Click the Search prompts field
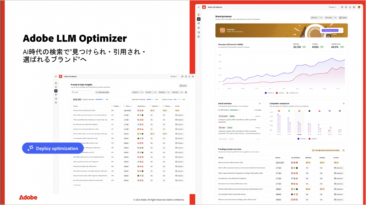This screenshot has height=205, width=366. tap(82, 92)
